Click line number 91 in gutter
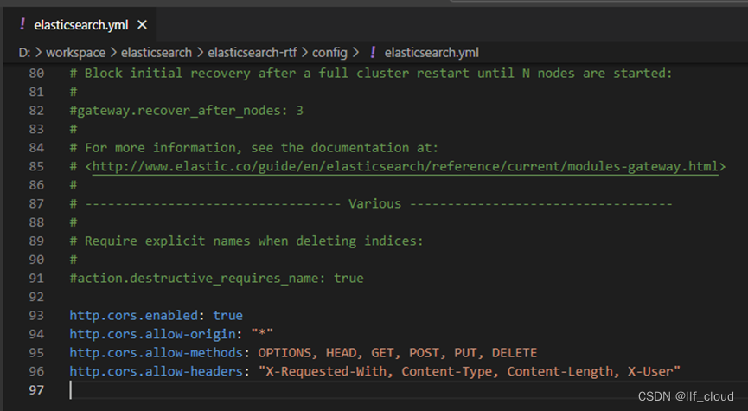Image resolution: width=748 pixels, height=411 pixels. [x=36, y=279]
